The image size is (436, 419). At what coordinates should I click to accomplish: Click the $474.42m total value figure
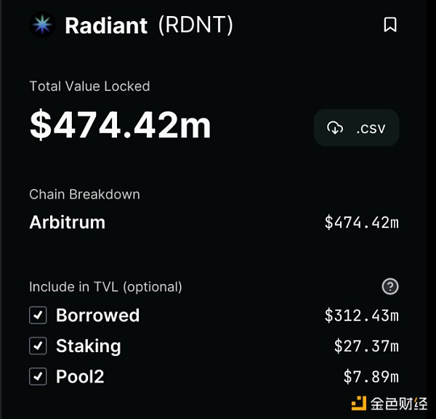120,125
